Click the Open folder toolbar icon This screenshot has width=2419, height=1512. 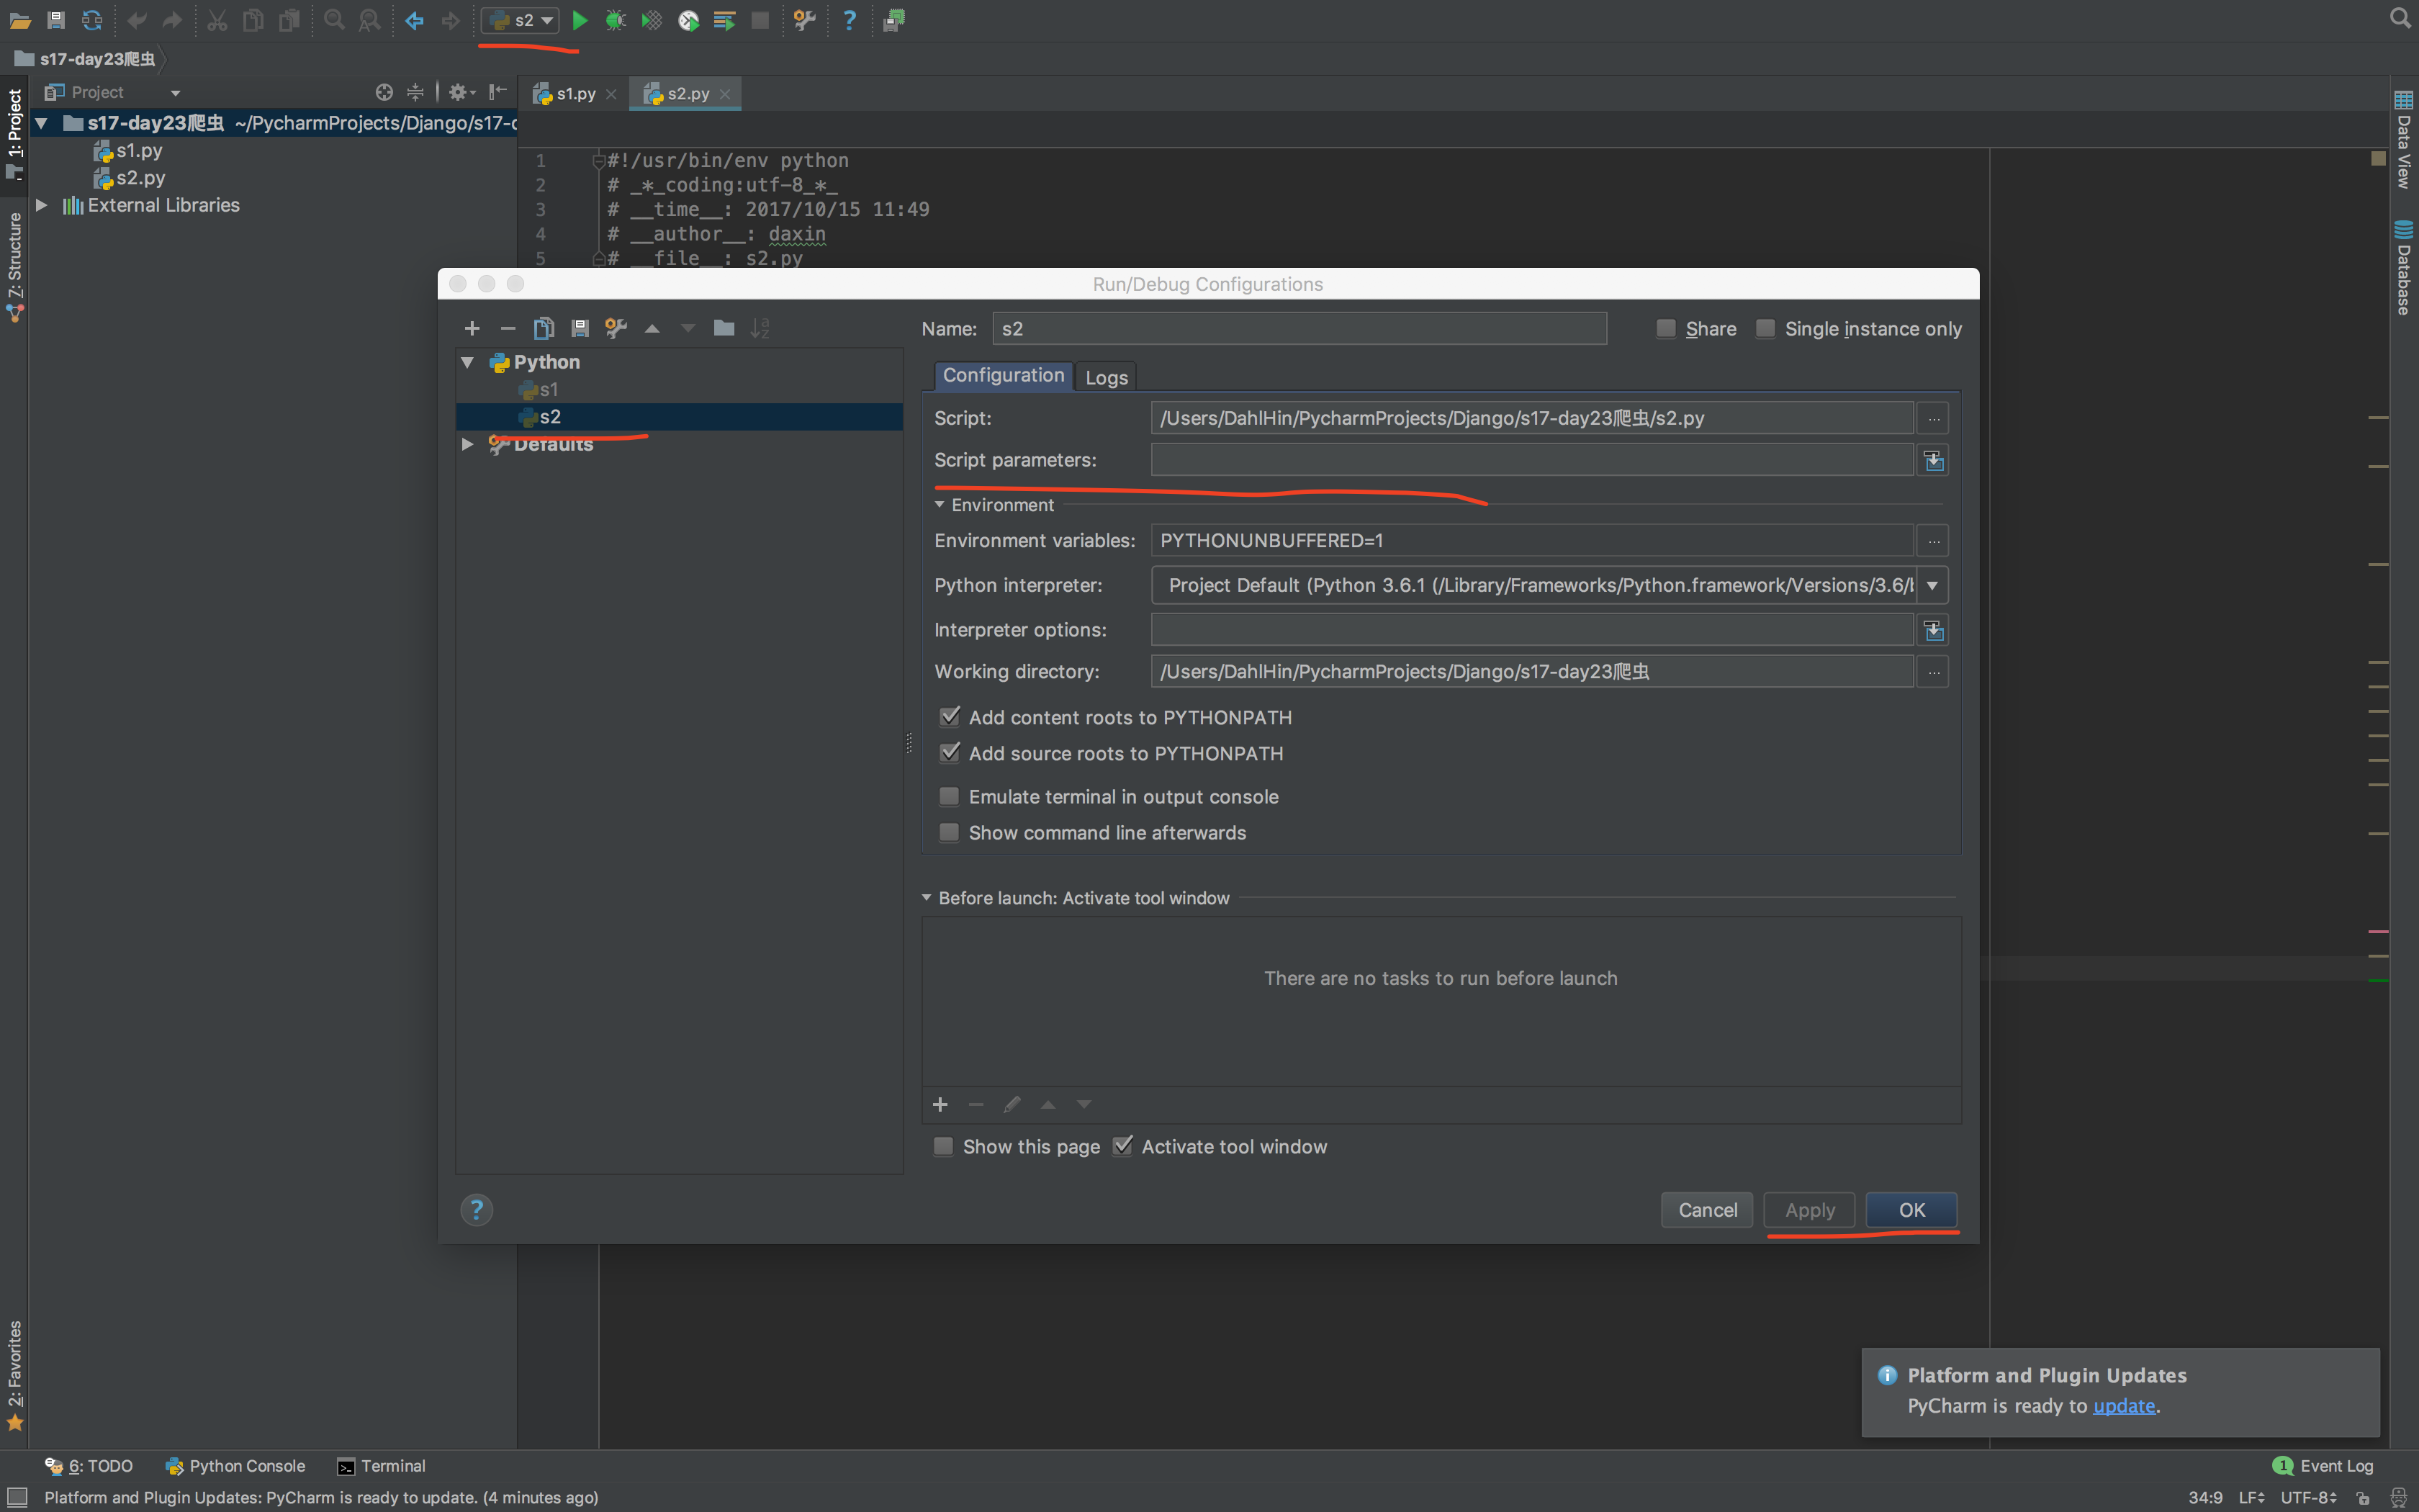coord(20,20)
